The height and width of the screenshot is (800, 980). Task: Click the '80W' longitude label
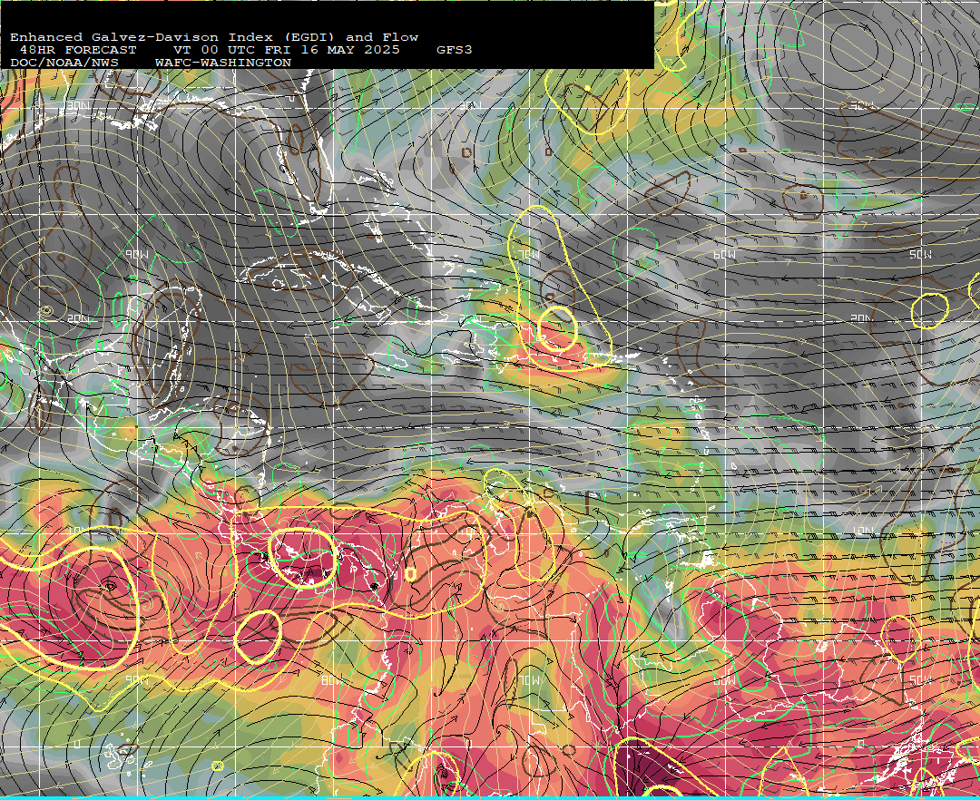pyautogui.click(x=332, y=680)
